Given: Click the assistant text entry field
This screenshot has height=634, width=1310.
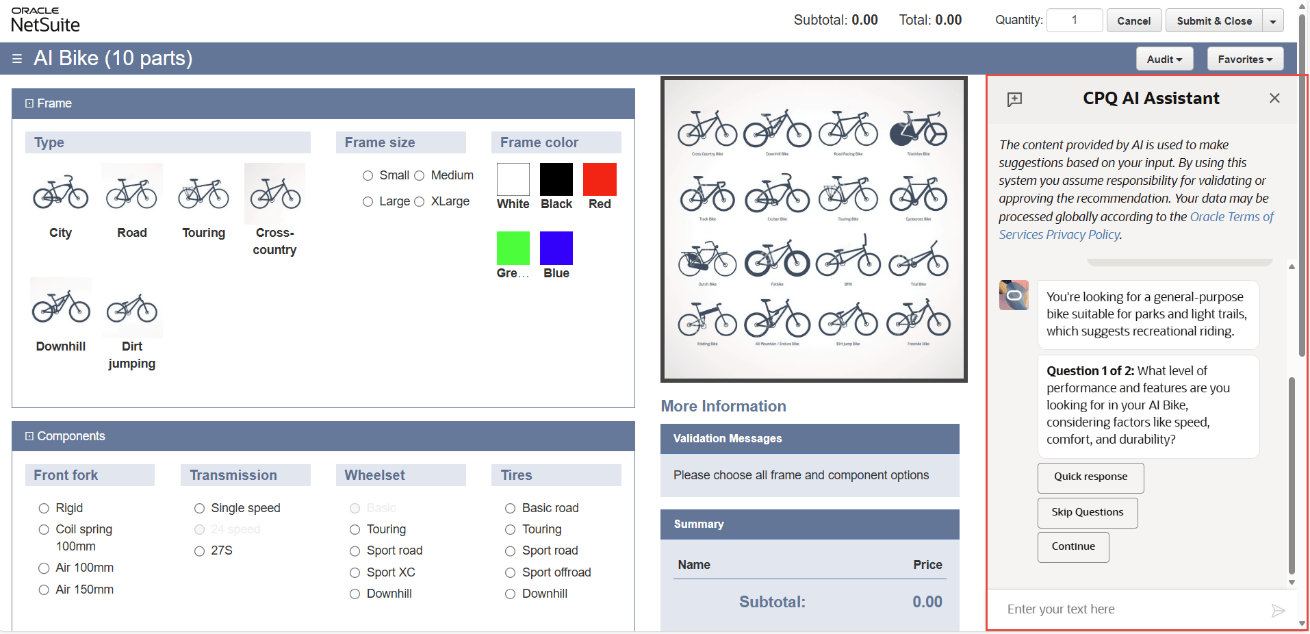Looking at the screenshot, I should pyautogui.click(x=1134, y=609).
